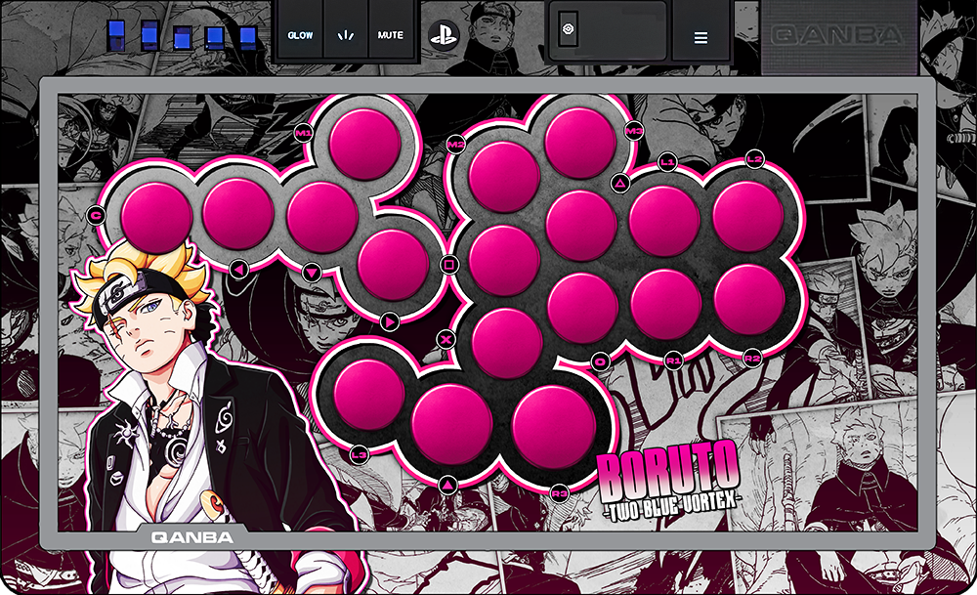This screenshot has width=977, height=595.
Task: Click the L3 label badge
Action: pyautogui.click(x=360, y=455)
